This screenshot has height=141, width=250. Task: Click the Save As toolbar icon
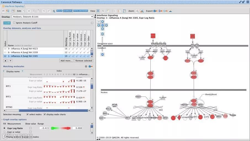[x=8, y=11]
